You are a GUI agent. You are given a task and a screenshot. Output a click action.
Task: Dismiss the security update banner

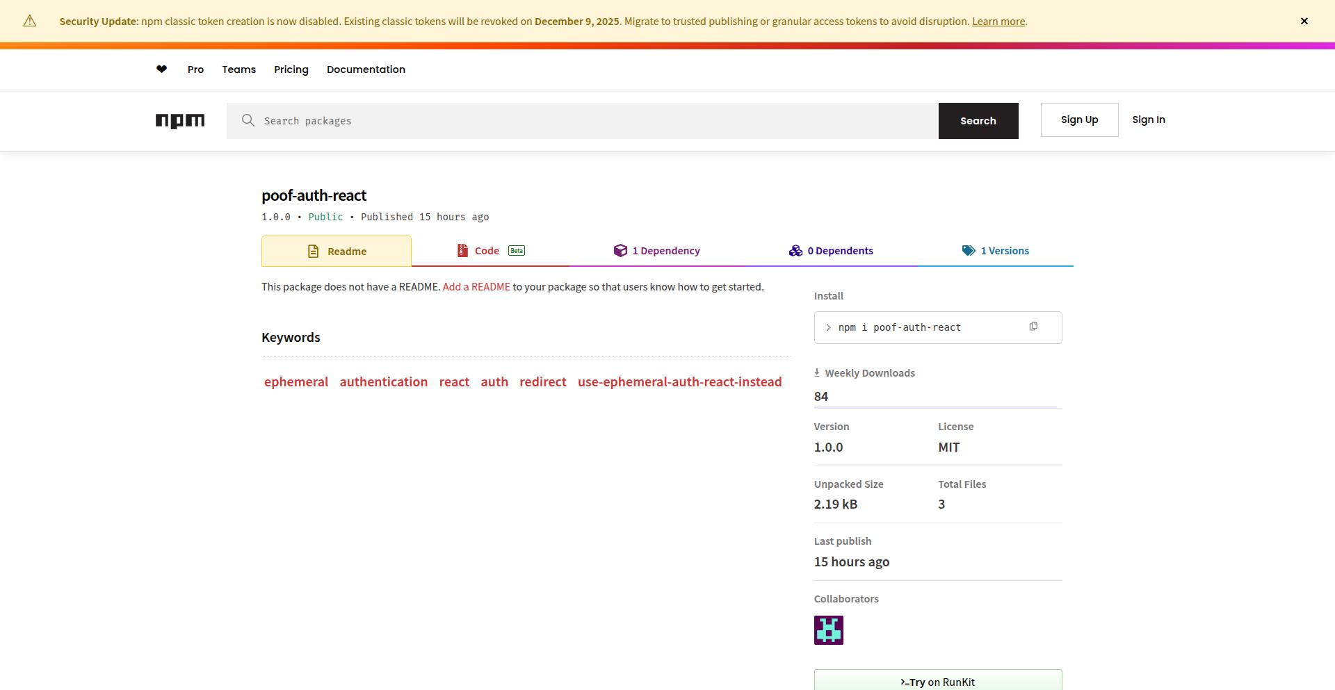1304,21
